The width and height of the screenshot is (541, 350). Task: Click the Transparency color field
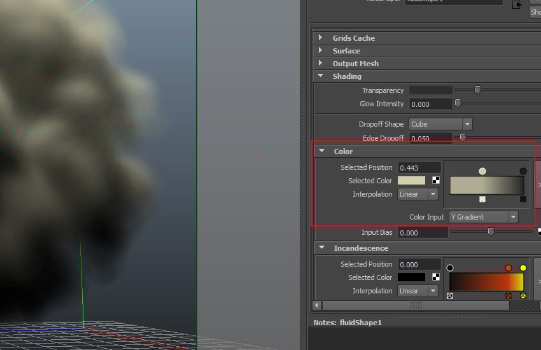[430, 90]
